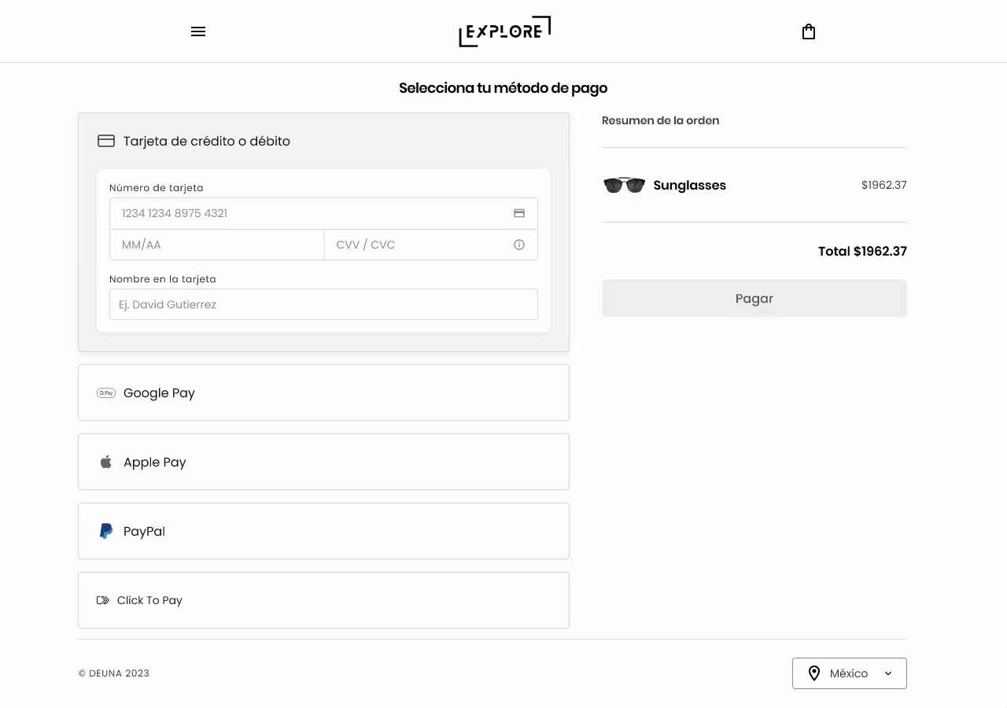Click the EXPLORE logo
This screenshot has height=708, width=1007.
504,31
